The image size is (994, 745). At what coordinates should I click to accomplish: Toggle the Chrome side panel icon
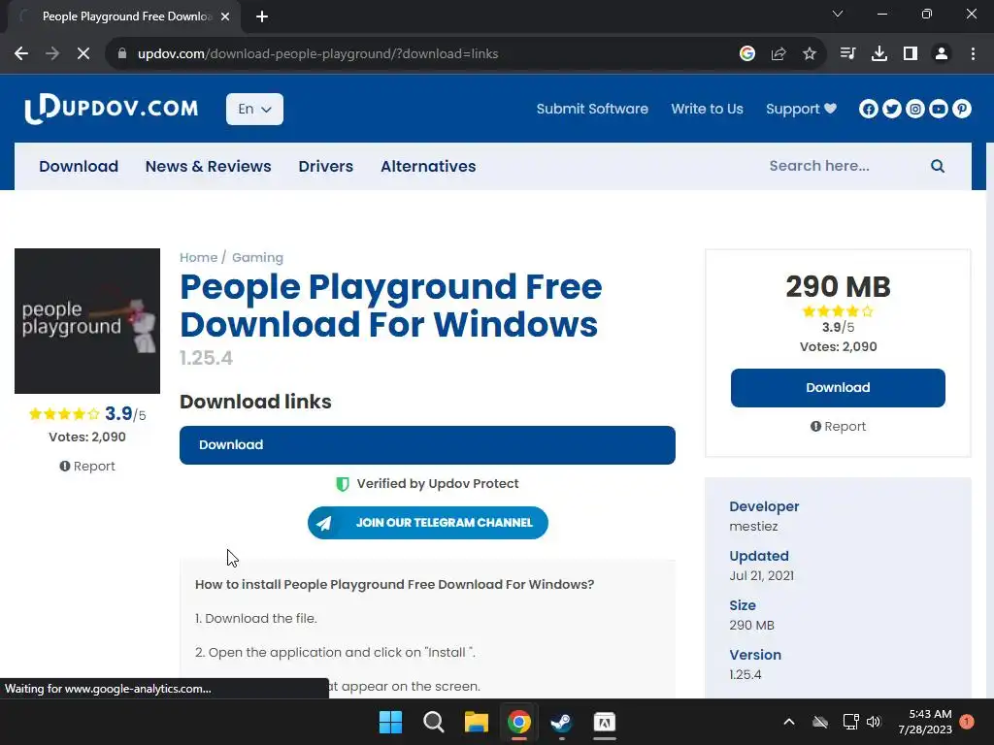pyautogui.click(x=911, y=54)
